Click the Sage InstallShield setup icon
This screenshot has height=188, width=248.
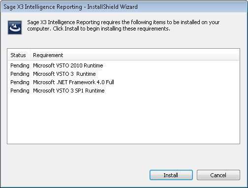[15, 28]
